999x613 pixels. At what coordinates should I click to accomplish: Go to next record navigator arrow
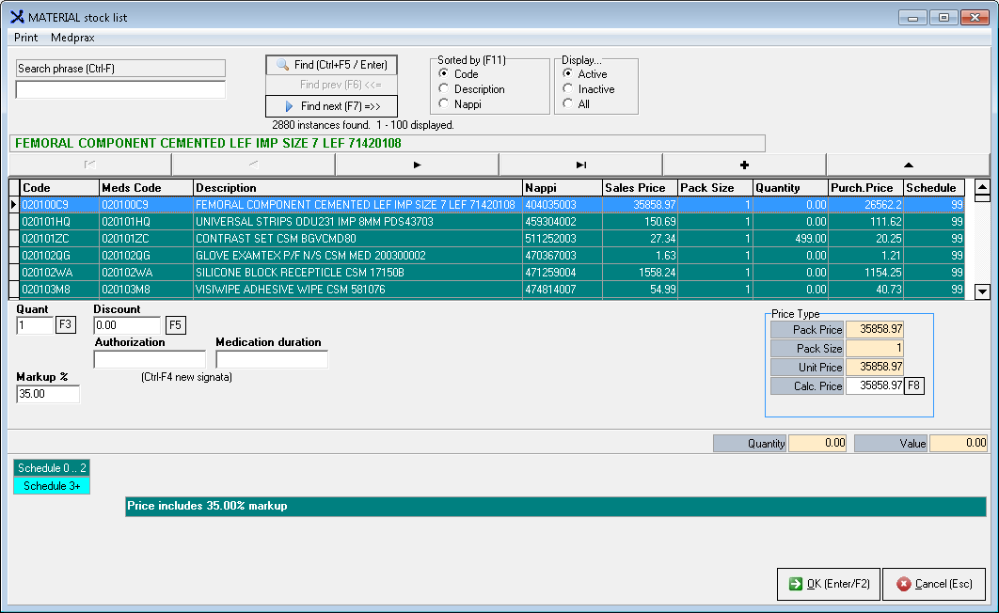coord(417,165)
